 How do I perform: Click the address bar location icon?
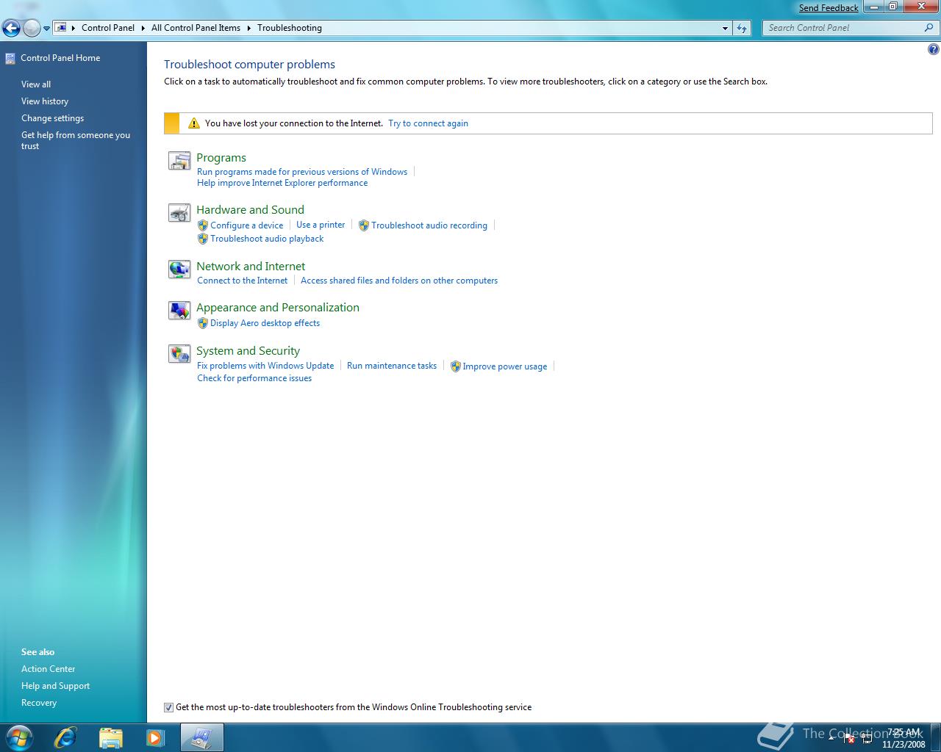click(x=61, y=28)
